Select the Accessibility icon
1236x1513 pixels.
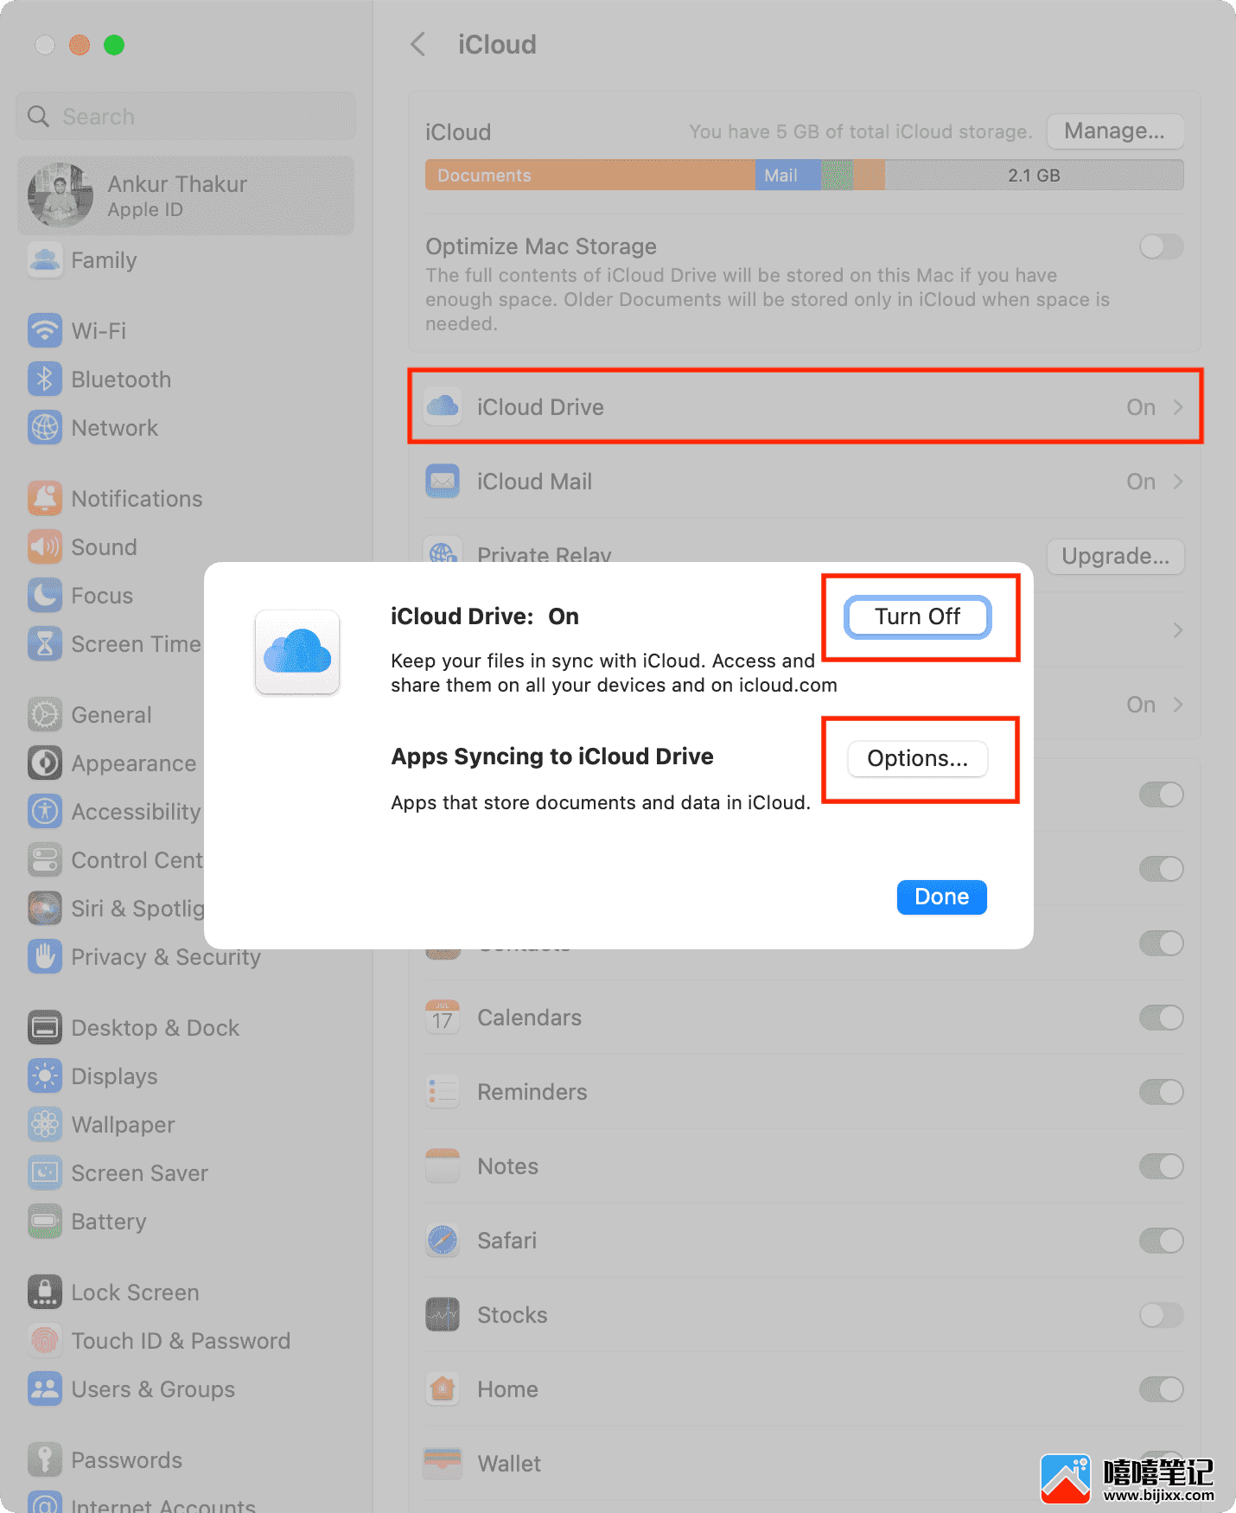[45, 811]
